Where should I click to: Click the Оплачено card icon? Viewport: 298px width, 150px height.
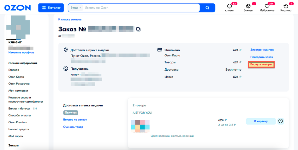160,50
